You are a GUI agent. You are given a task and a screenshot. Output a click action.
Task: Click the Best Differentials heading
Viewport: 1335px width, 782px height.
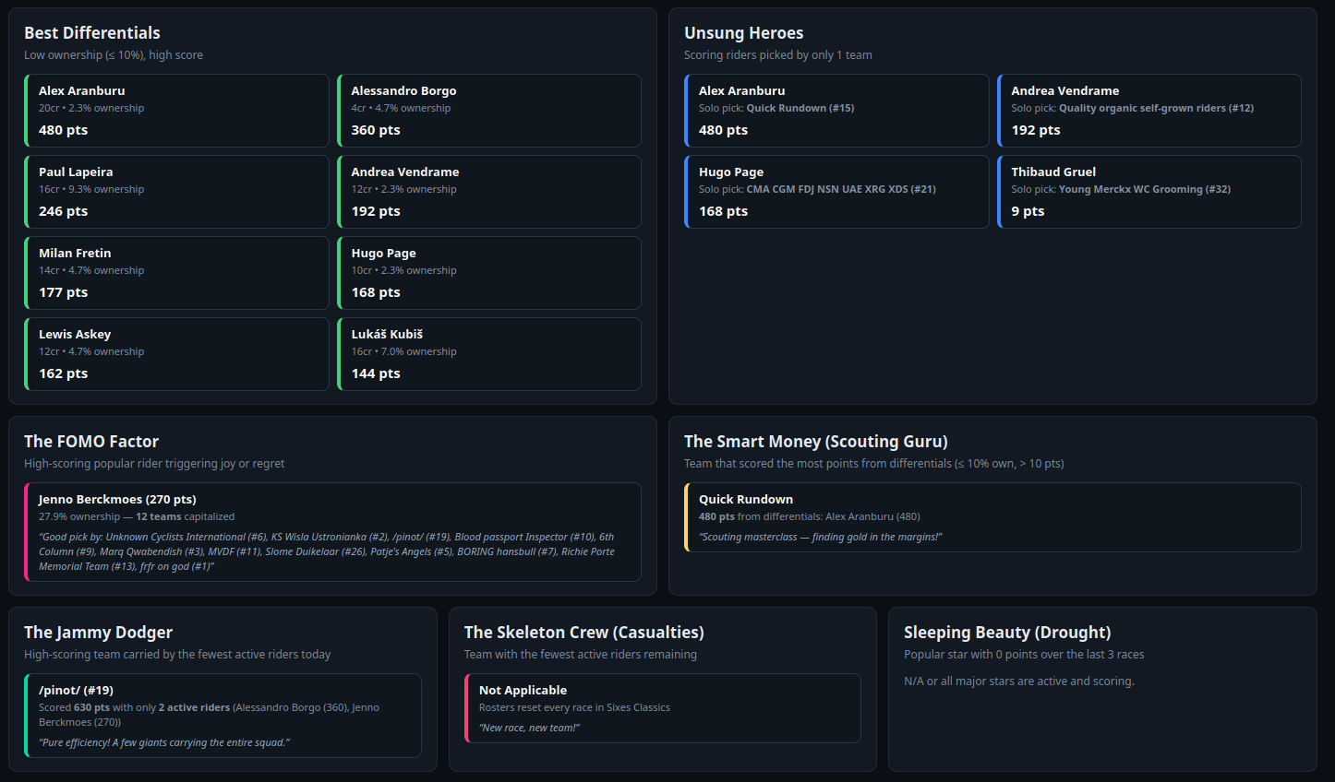(x=92, y=33)
